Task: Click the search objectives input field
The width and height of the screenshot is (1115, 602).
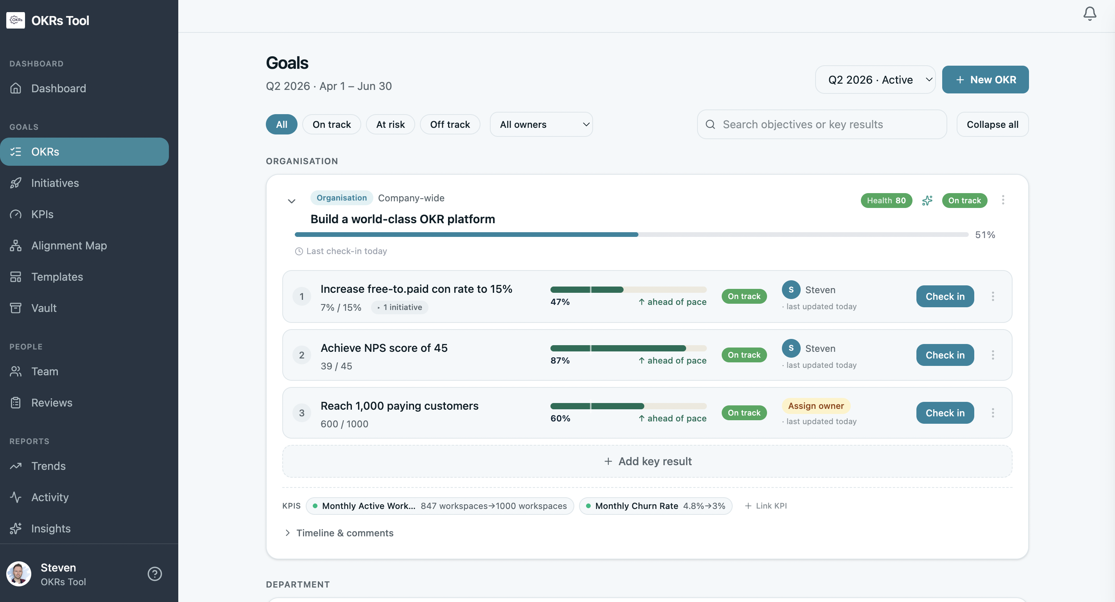Action: (x=821, y=124)
